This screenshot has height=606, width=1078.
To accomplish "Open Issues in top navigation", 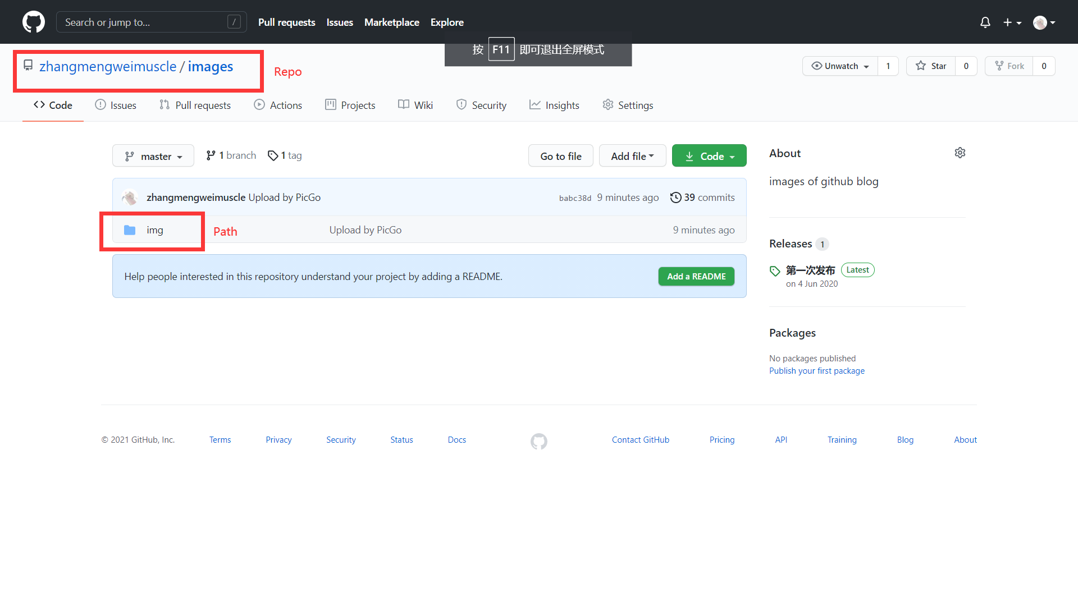I will coord(340,22).
